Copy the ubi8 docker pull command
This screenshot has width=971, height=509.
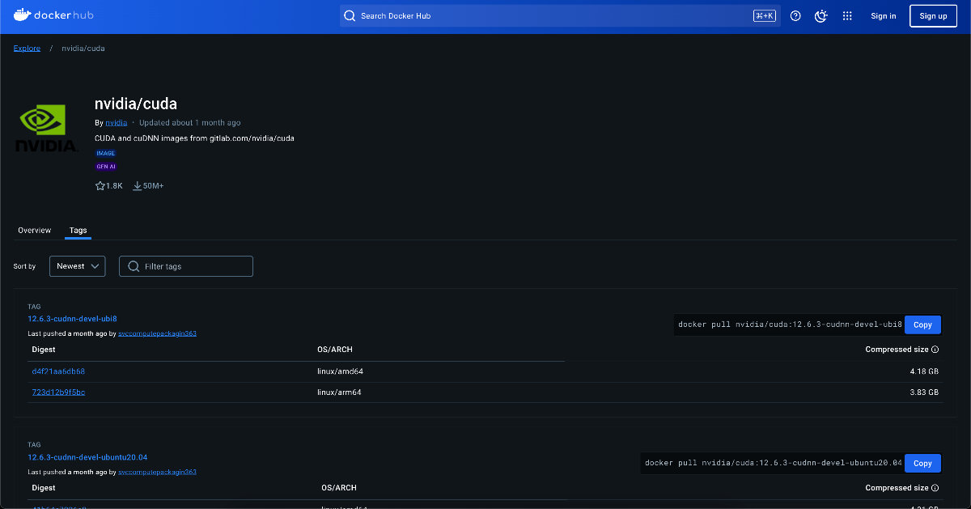pyautogui.click(x=922, y=324)
